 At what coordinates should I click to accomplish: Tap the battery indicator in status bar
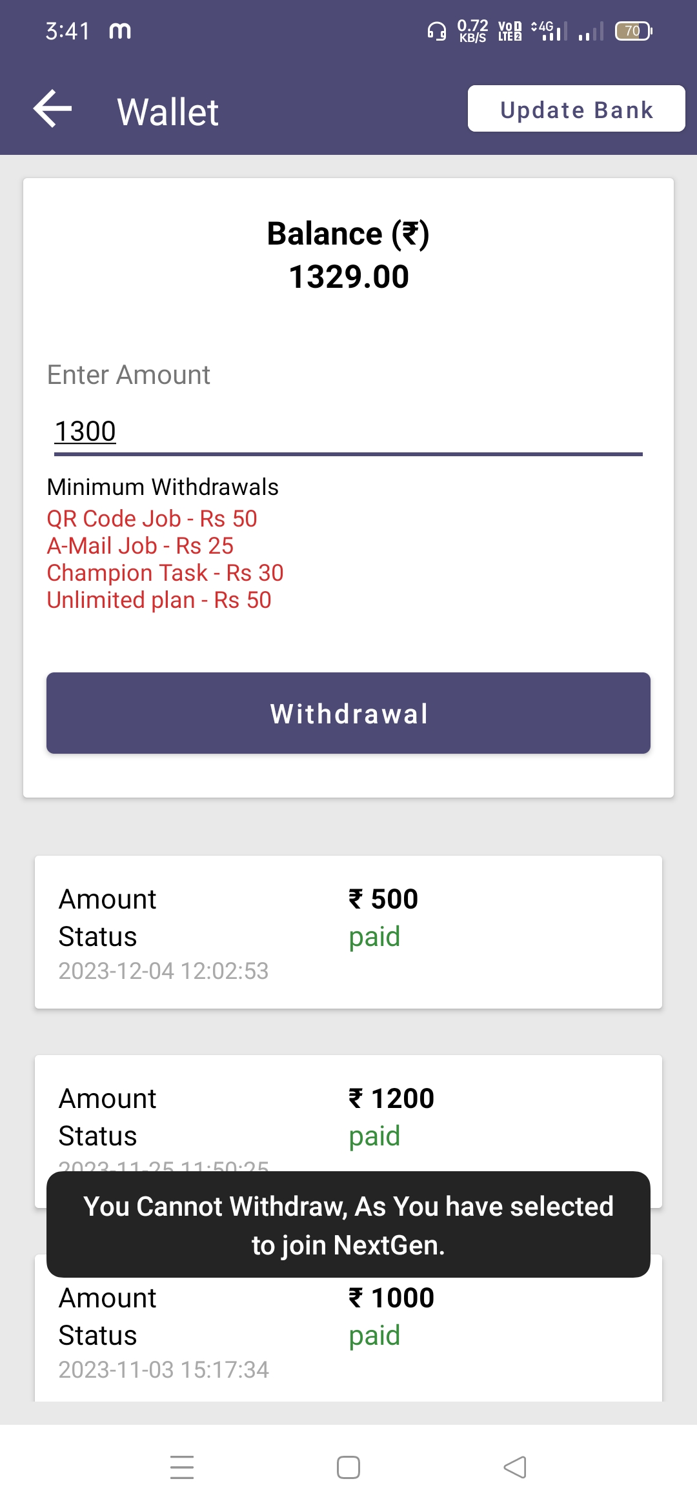click(x=633, y=31)
